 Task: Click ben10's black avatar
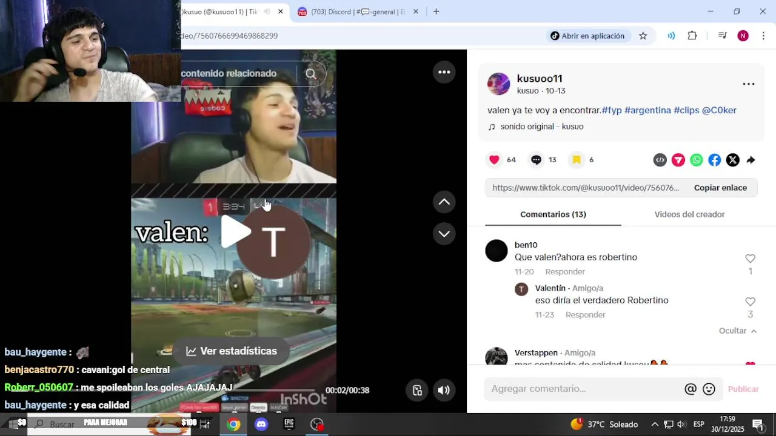pos(497,251)
